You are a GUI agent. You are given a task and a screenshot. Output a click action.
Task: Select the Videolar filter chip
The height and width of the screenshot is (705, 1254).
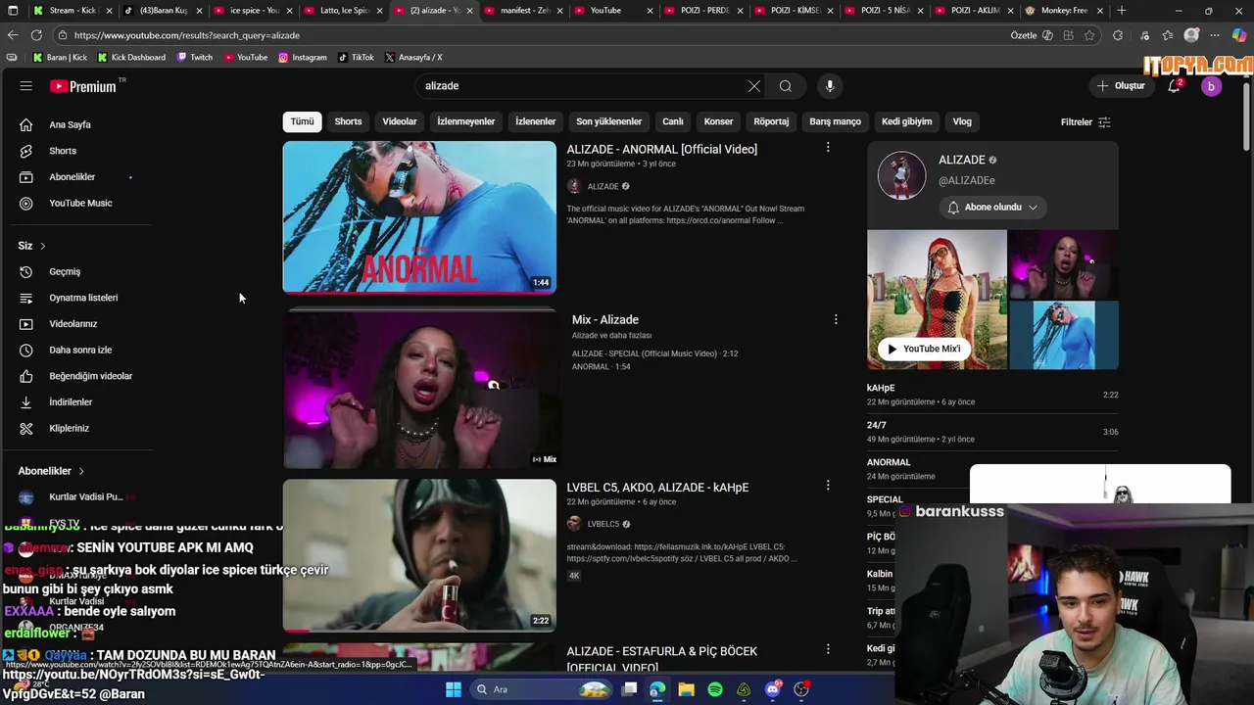click(400, 121)
